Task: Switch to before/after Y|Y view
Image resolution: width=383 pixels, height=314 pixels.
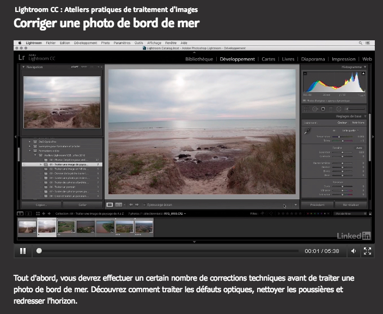Action: 118,205
